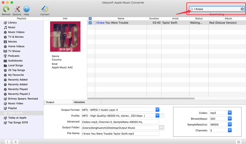Open Podcasts in sidebar
Viewport: 246px width, 144px height.
(14, 56)
